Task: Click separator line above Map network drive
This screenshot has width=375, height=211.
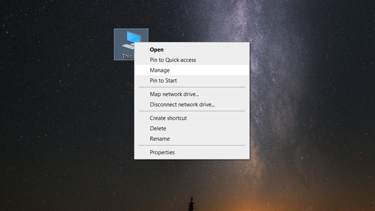Action: tap(192, 87)
